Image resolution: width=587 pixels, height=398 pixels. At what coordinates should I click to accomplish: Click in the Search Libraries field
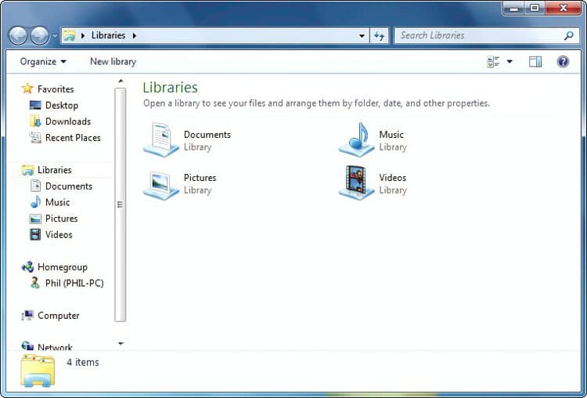pyautogui.click(x=477, y=35)
